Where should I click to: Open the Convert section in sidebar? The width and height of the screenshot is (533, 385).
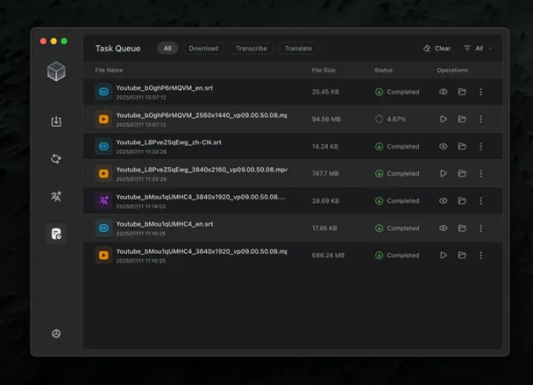tap(56, 159)
